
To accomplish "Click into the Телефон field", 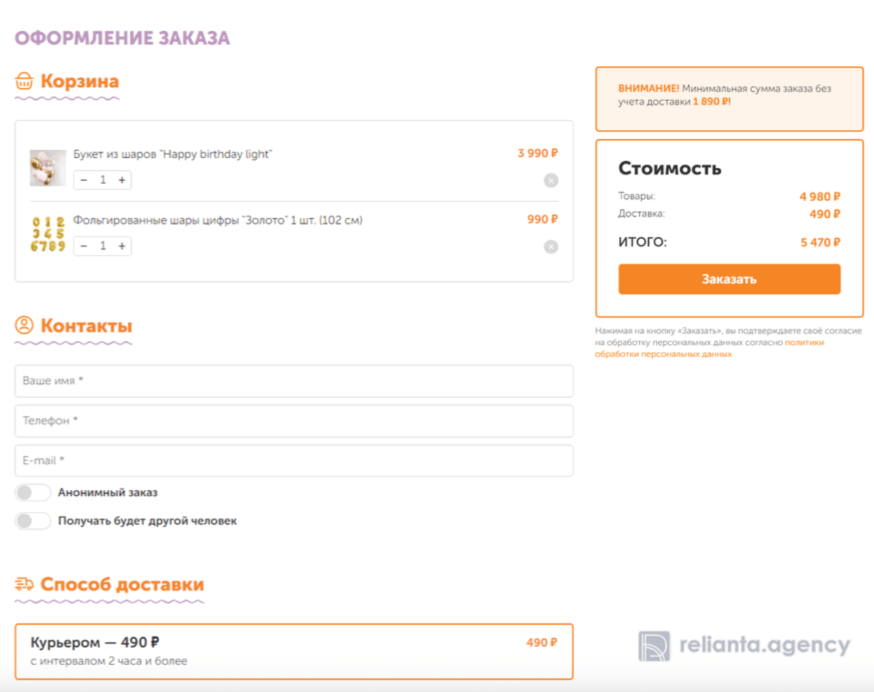I will pyautogui.click(x=294, y=421).
